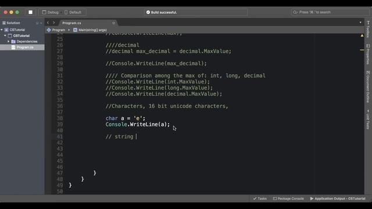Screen dimensions: 372x209
Task: Click line number 41 in the gutter
Action: click(x=60, y=137)
